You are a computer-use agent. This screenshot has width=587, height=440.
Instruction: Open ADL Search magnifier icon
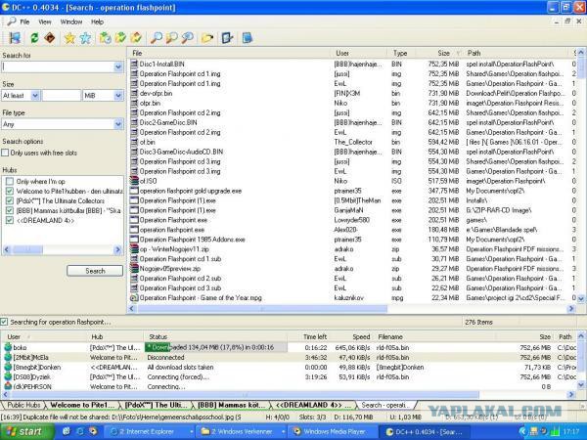click(172, 38)
